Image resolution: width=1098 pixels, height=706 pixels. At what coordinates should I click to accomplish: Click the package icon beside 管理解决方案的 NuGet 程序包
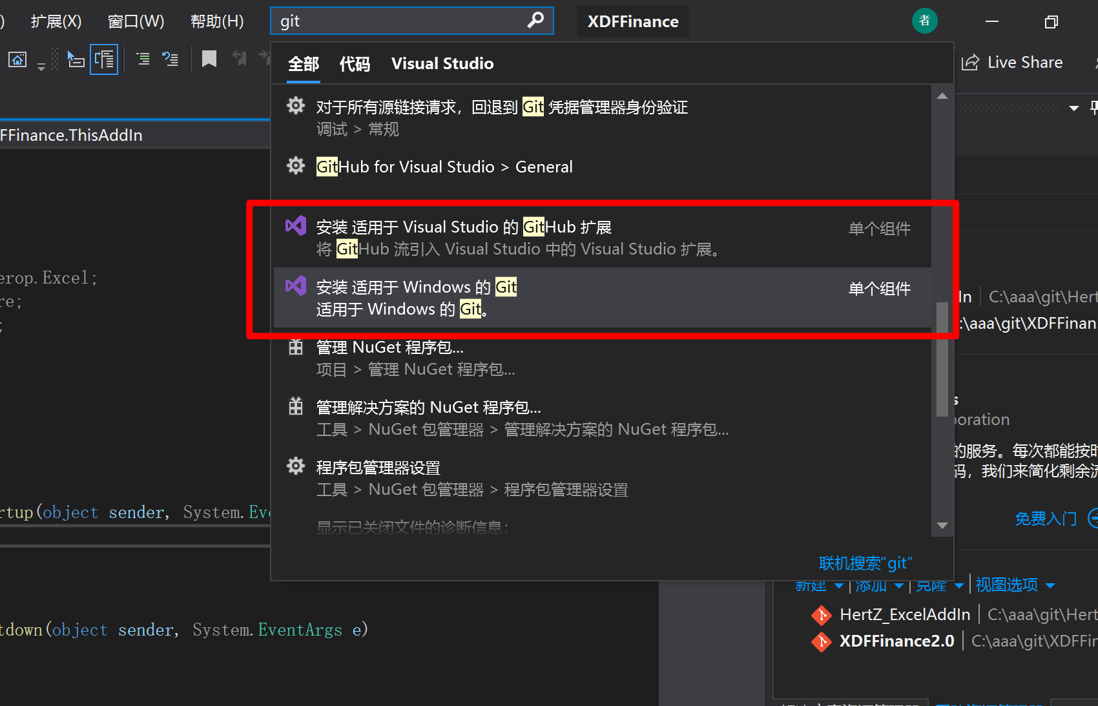tap(296, 406)
